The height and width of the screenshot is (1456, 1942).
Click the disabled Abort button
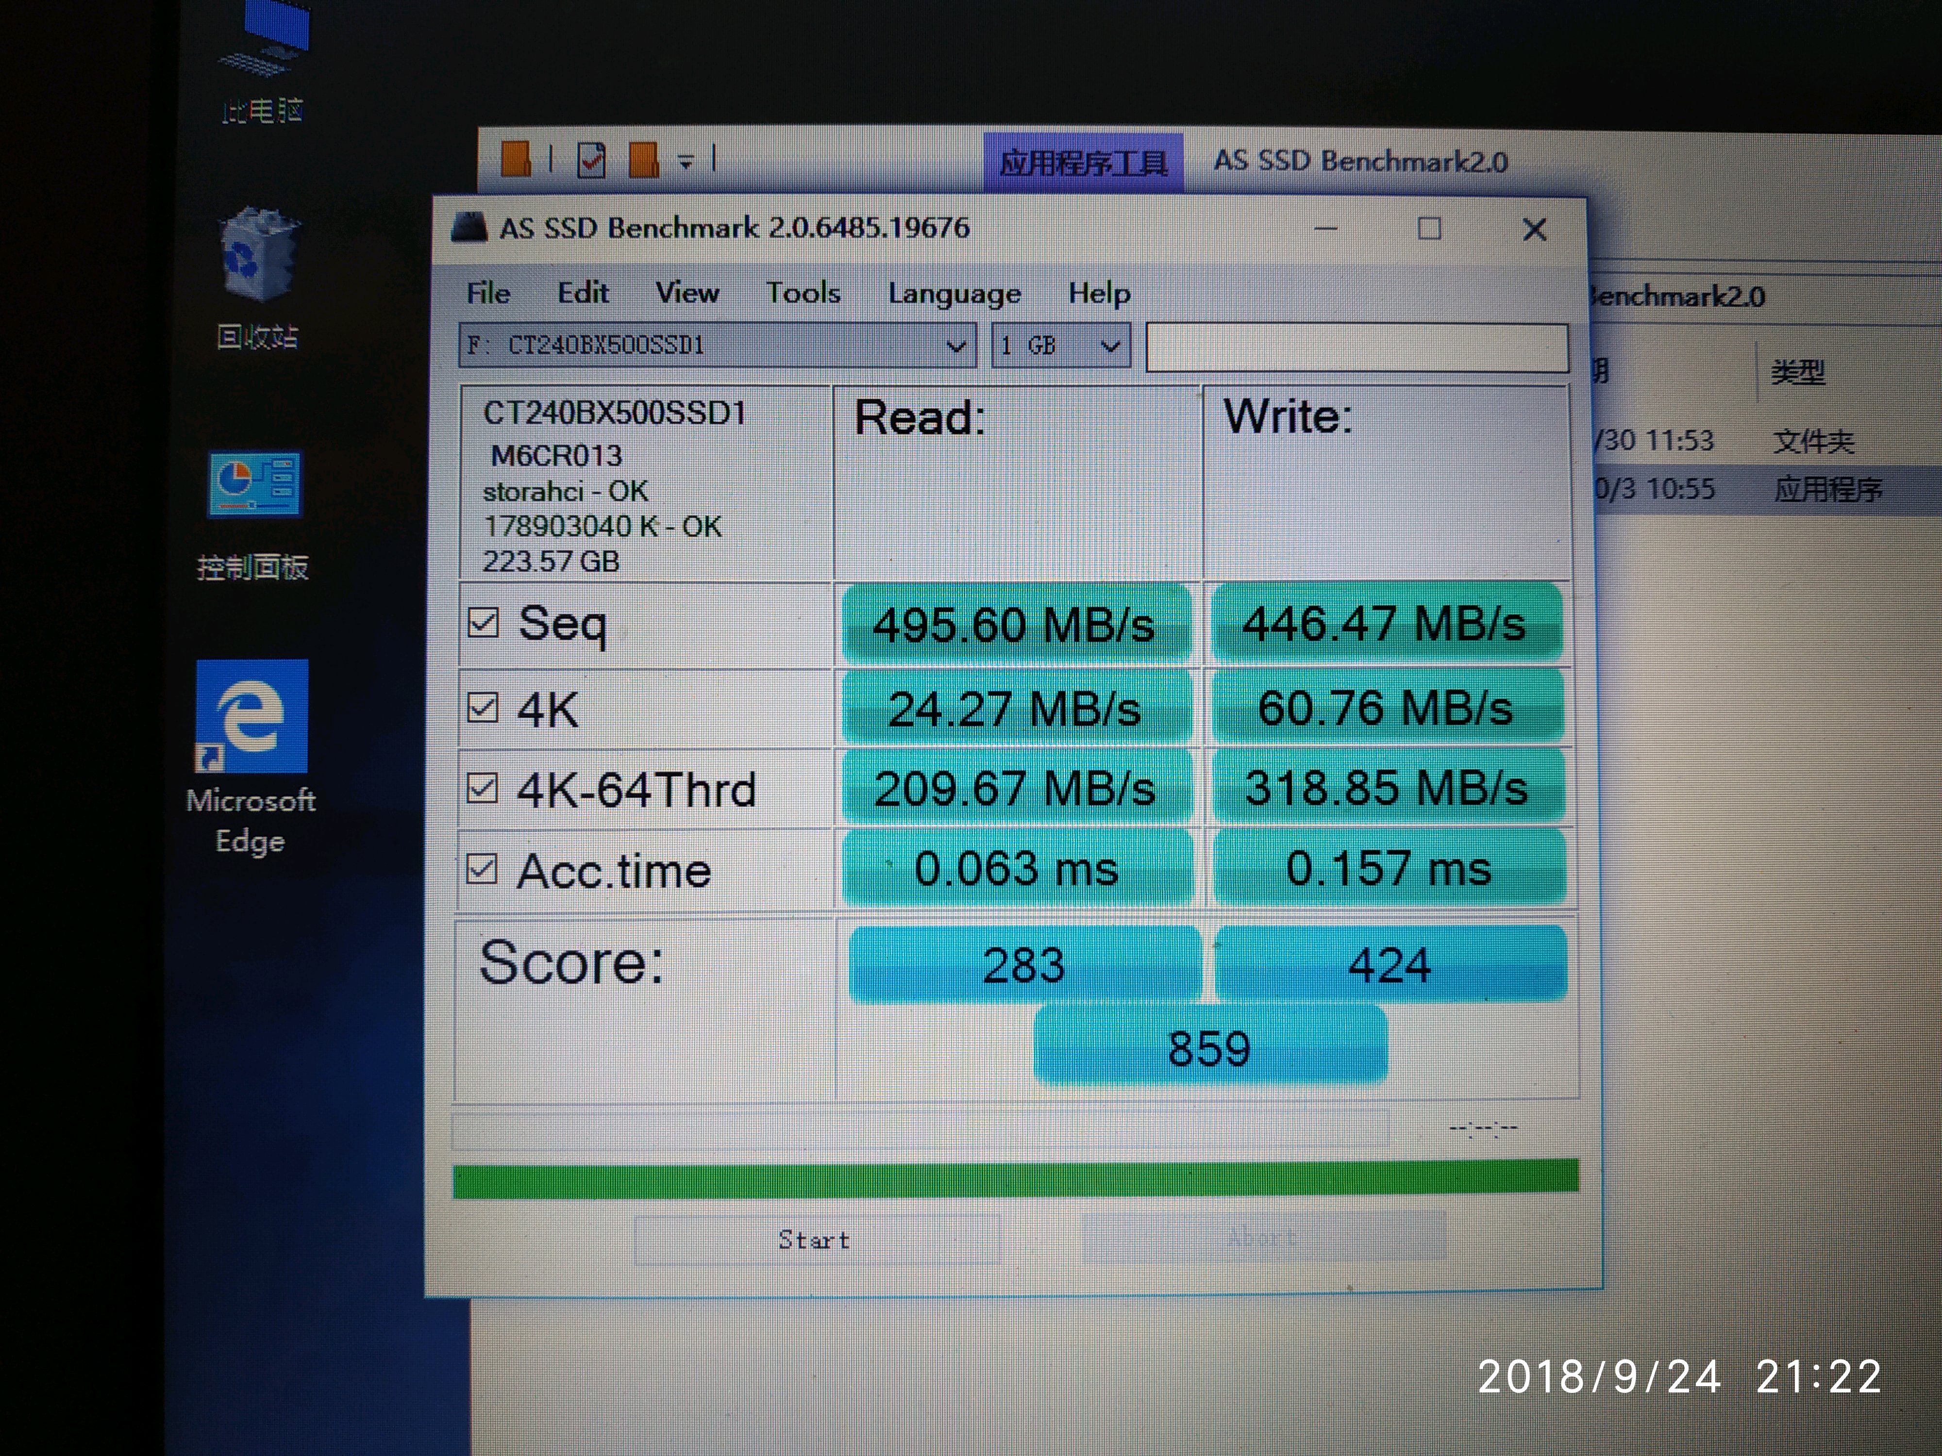1263,1236
